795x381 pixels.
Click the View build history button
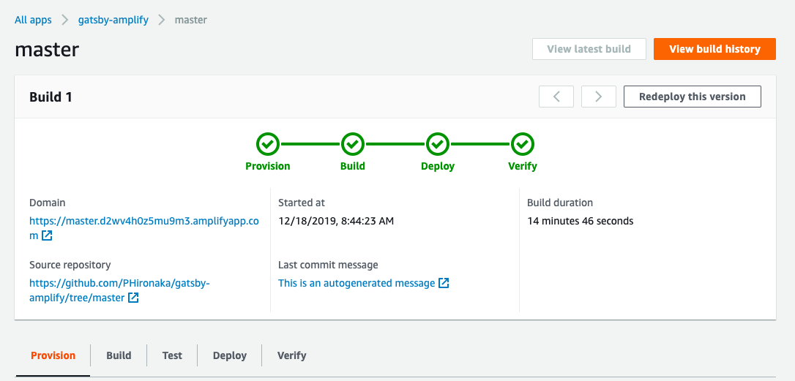click(714, 49)
